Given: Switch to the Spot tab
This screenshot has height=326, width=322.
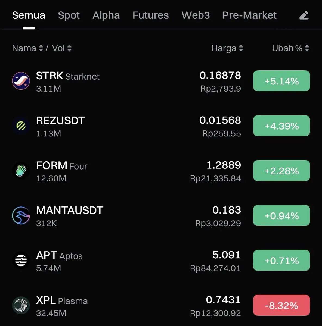Looking at the screenshot, I should click(69, 15).
